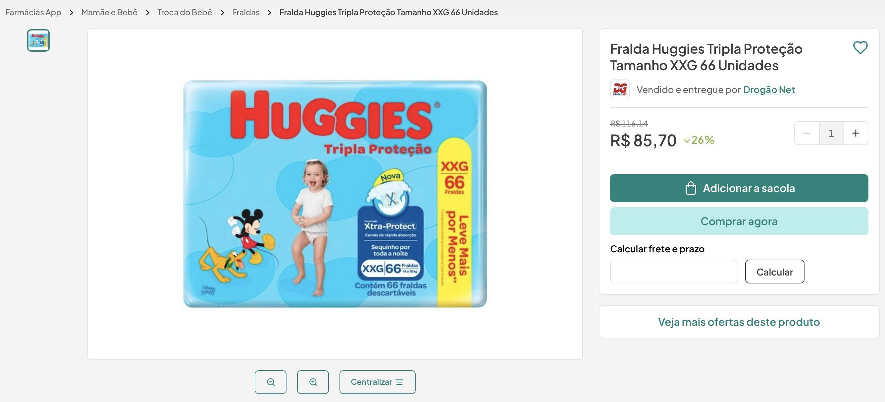Click the Centralizar image button

pos(377,382)
